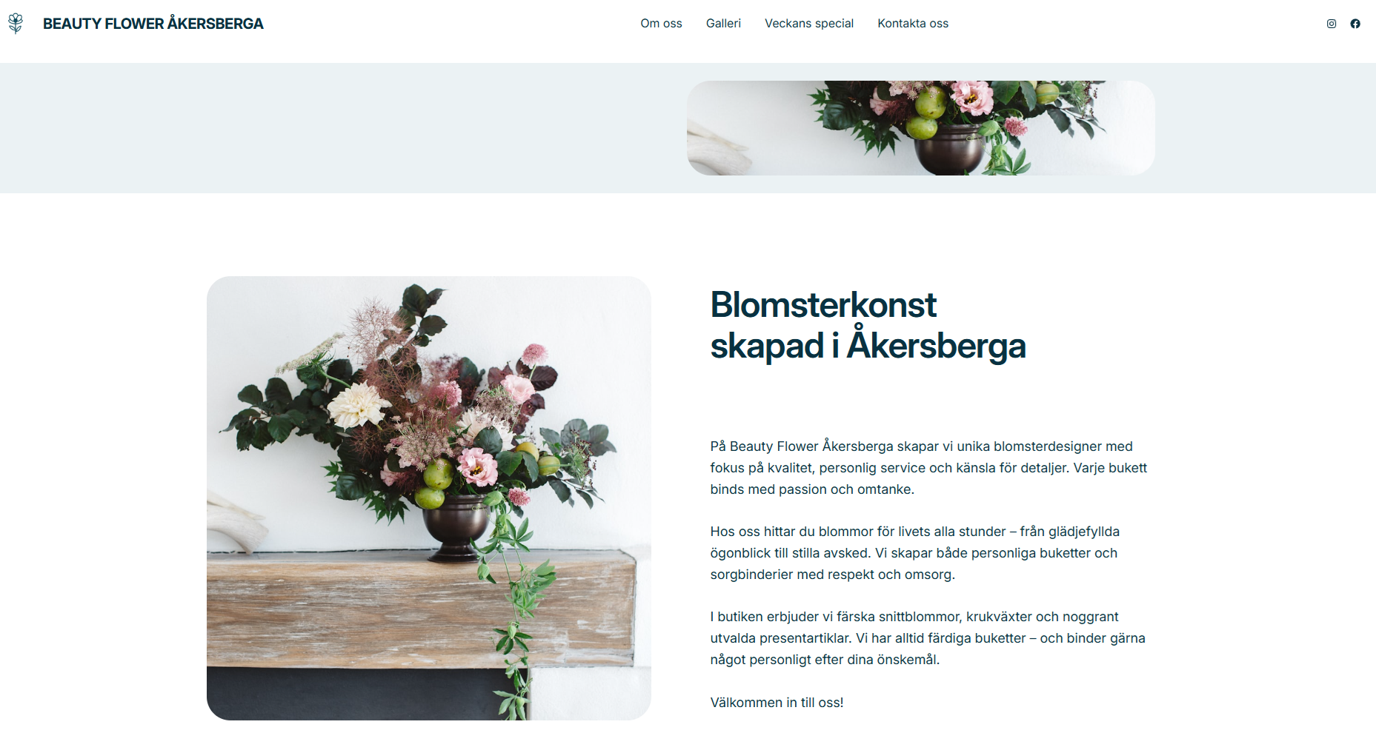Open the Instagram profile icon
The width and height of the screenshot is (1376, 753).
1332,24
